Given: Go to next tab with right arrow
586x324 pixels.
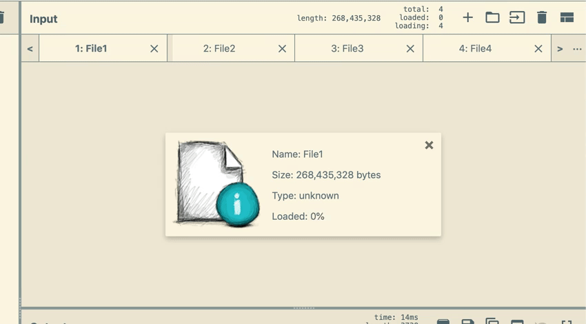Looking at the screenshot, I should click(560, 49).
